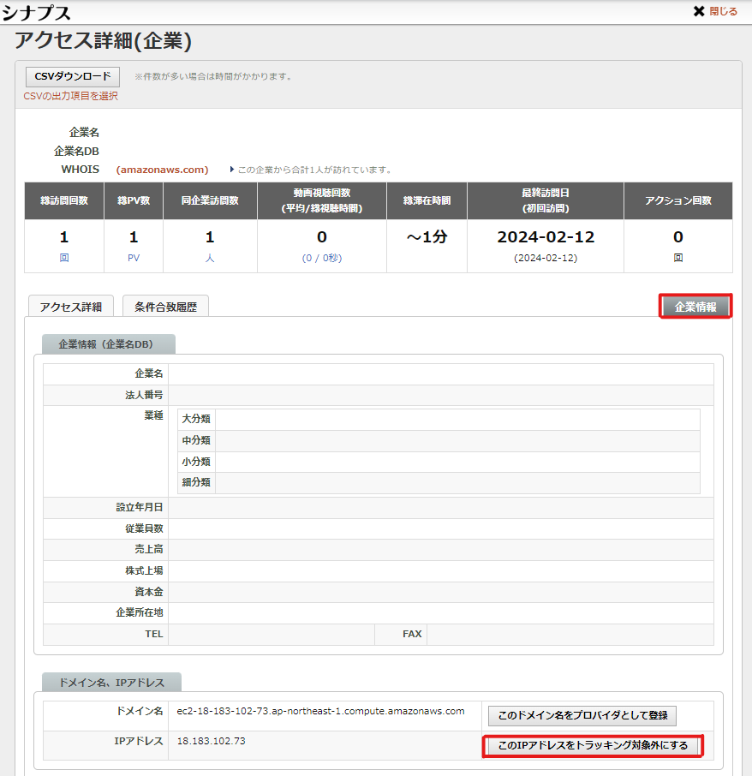752x776 pixels.
Task: Click the 回 link under 総訪問回数
Action: (64, 258)
